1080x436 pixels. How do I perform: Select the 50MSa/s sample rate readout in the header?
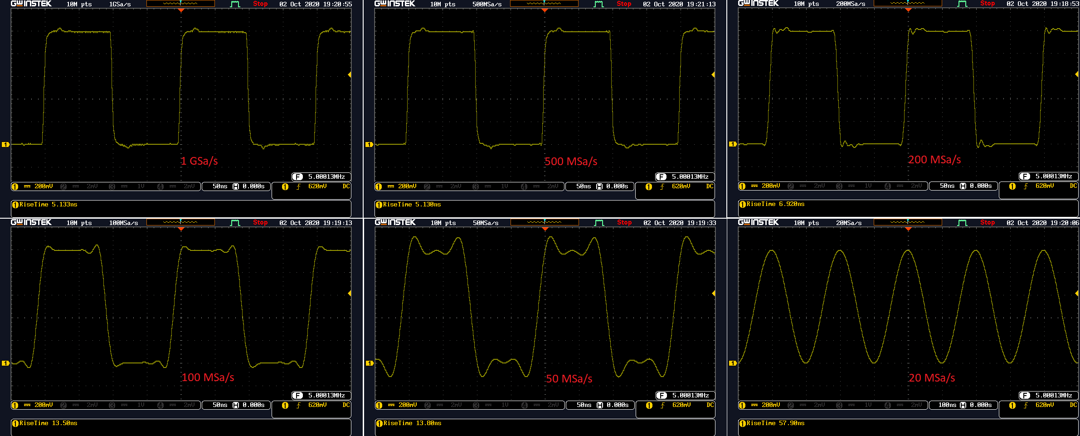pyautogui.click(x=486, y=223)
